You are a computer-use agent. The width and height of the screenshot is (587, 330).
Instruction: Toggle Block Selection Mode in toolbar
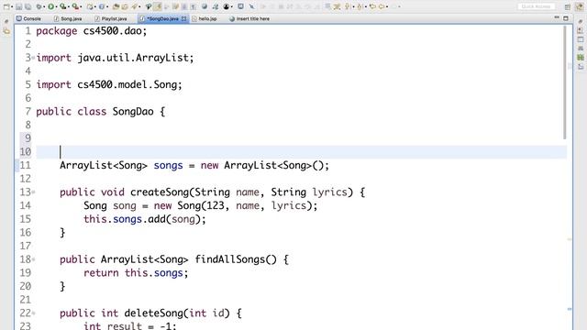pyautogui.click(x=184, y=6)
